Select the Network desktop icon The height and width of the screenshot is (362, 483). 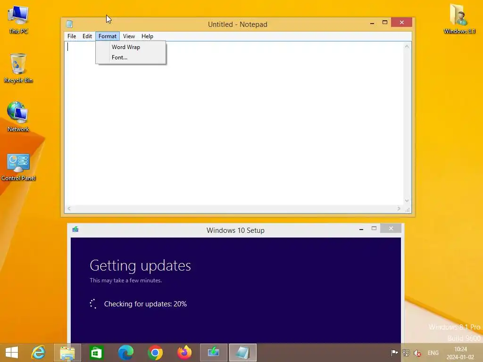click(x=18, y=117)
